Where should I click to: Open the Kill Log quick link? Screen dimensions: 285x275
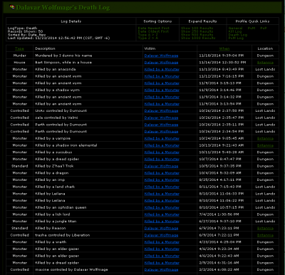(235, 31)
